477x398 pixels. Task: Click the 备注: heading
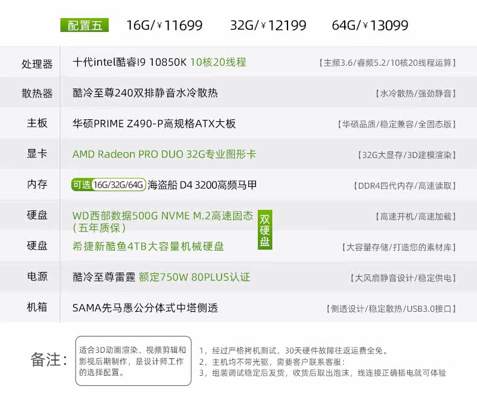click(x=49, y=360)
